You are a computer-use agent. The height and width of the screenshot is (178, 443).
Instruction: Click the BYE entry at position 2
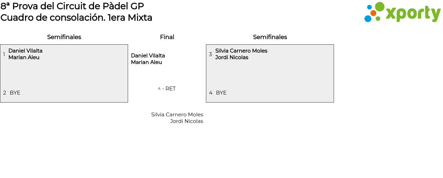coord(15,93)
